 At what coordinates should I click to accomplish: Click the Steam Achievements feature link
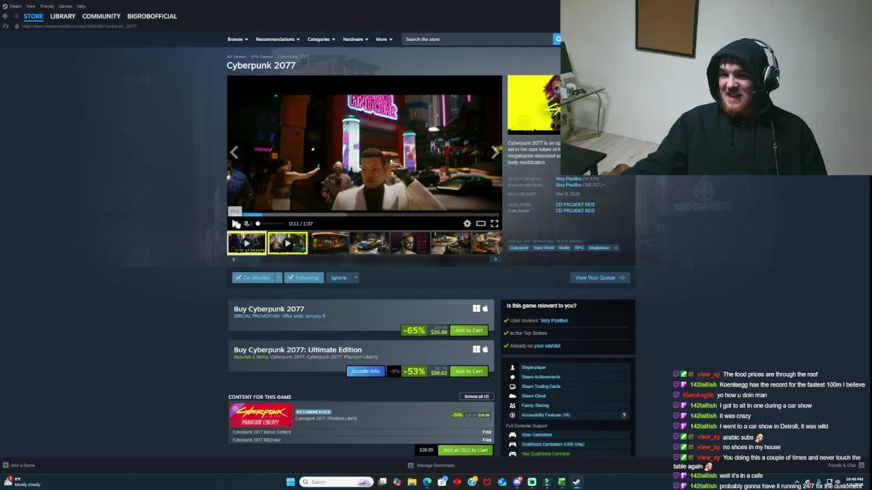(541, 377)
